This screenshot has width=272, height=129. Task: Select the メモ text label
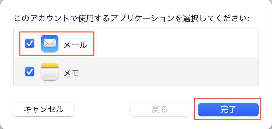click(71, 74)
